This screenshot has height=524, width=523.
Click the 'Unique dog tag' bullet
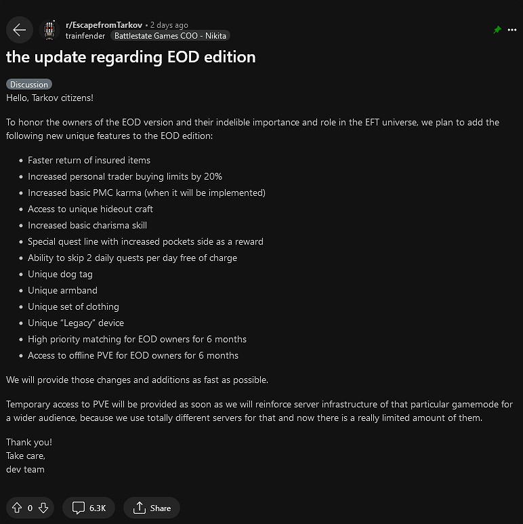(60, 274)
